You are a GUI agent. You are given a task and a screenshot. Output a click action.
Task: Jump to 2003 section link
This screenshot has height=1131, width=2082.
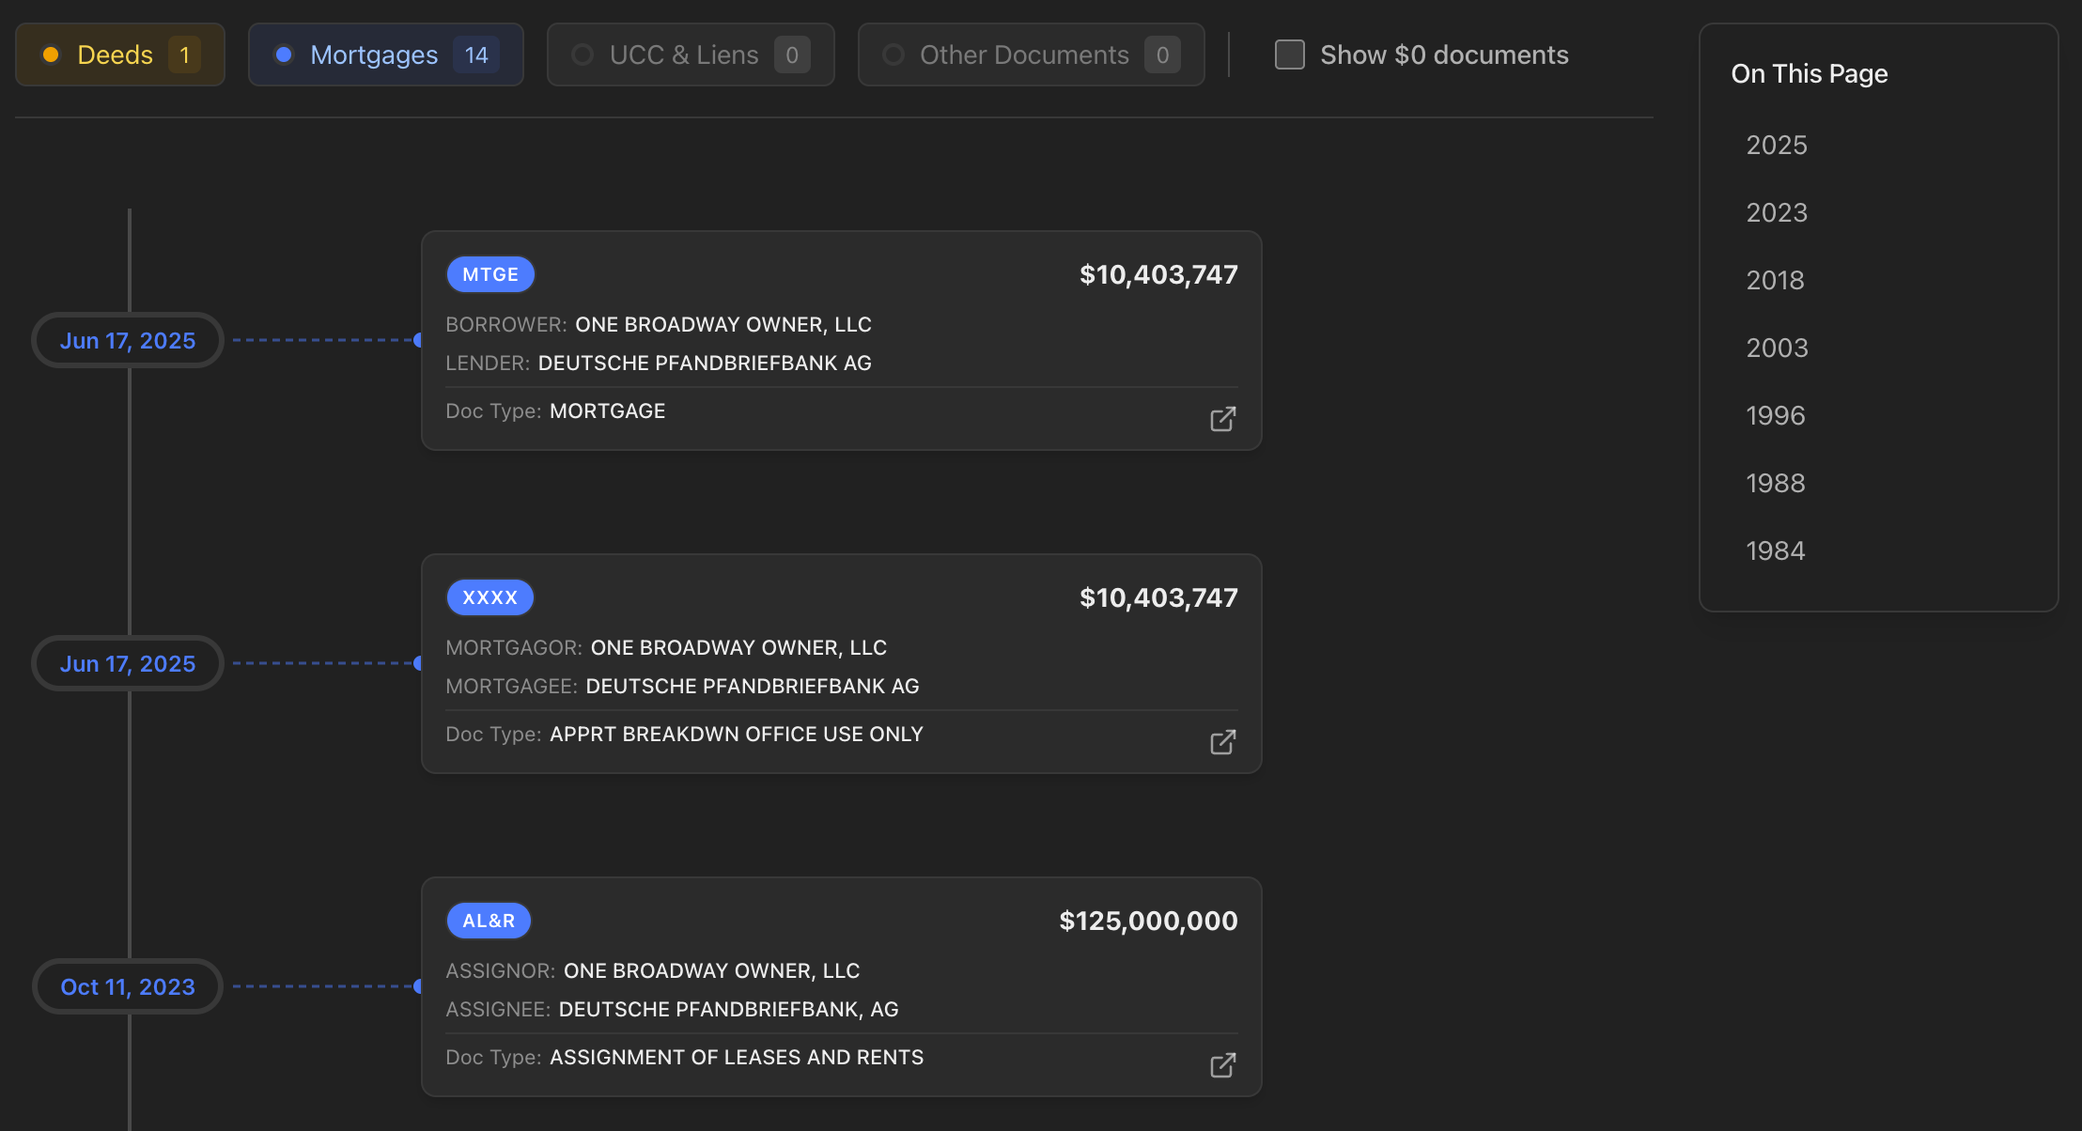1777,348
